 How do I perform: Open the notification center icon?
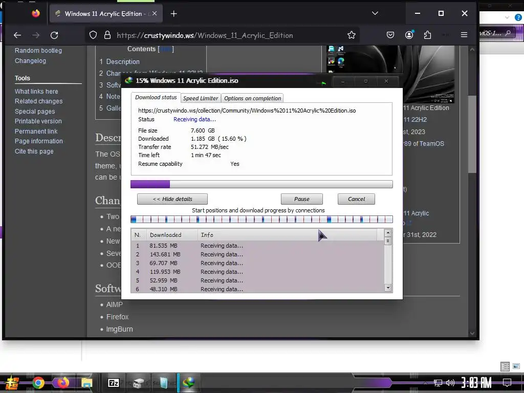(507, 382)
